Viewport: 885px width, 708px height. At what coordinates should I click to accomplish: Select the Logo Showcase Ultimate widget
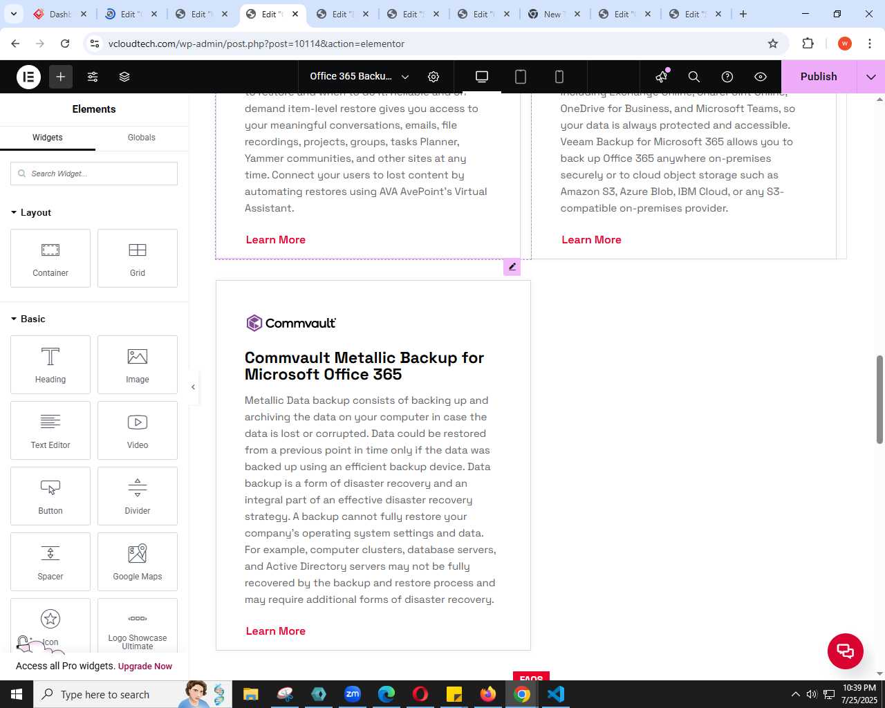[x=138, y=625]
